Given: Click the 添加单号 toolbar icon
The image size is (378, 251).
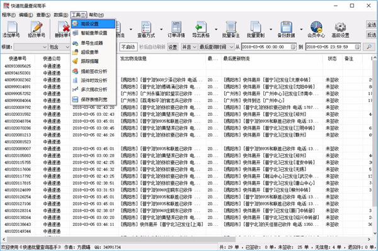Looking at the screenshot, I should pyautogui.click(x=11, y=30).
